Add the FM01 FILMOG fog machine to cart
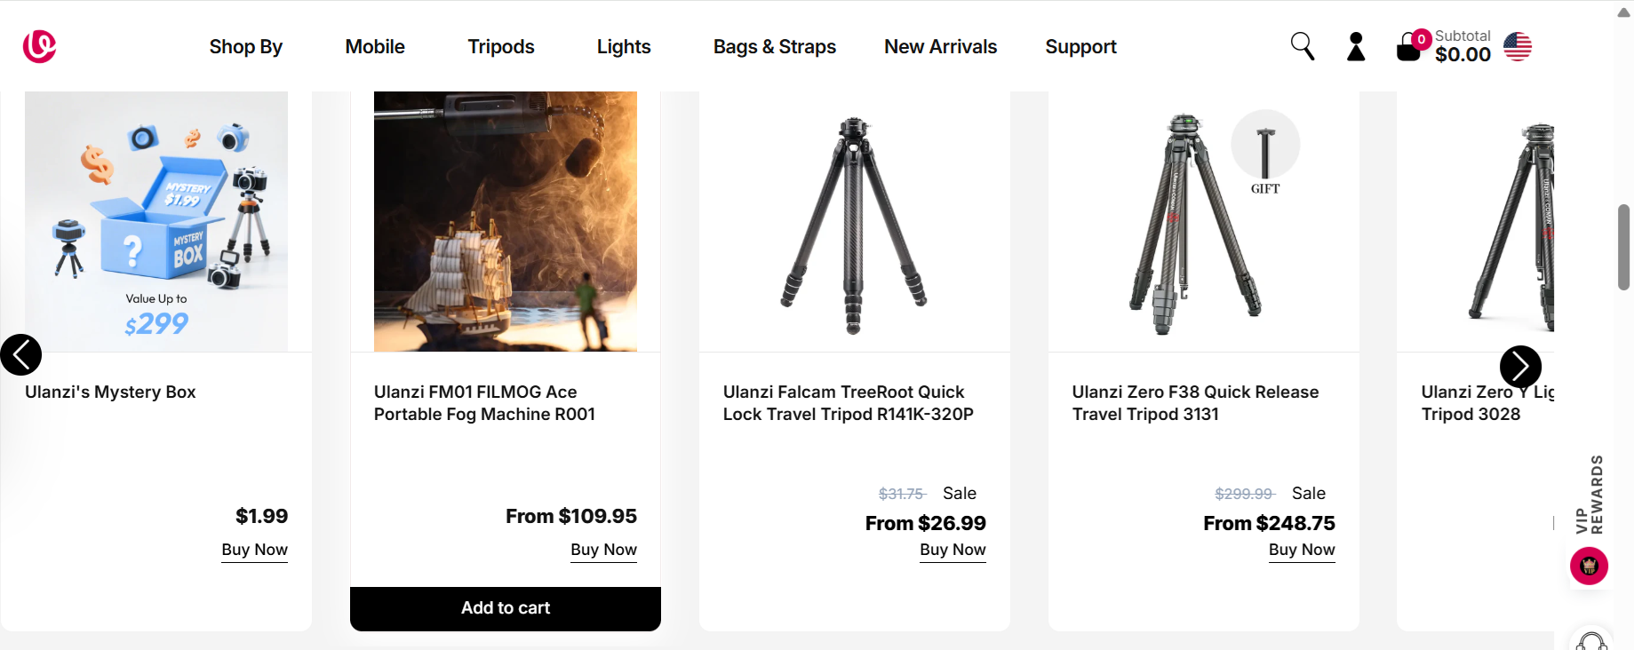The height and width of the screenshot is (650, 1634). point(506,608)
